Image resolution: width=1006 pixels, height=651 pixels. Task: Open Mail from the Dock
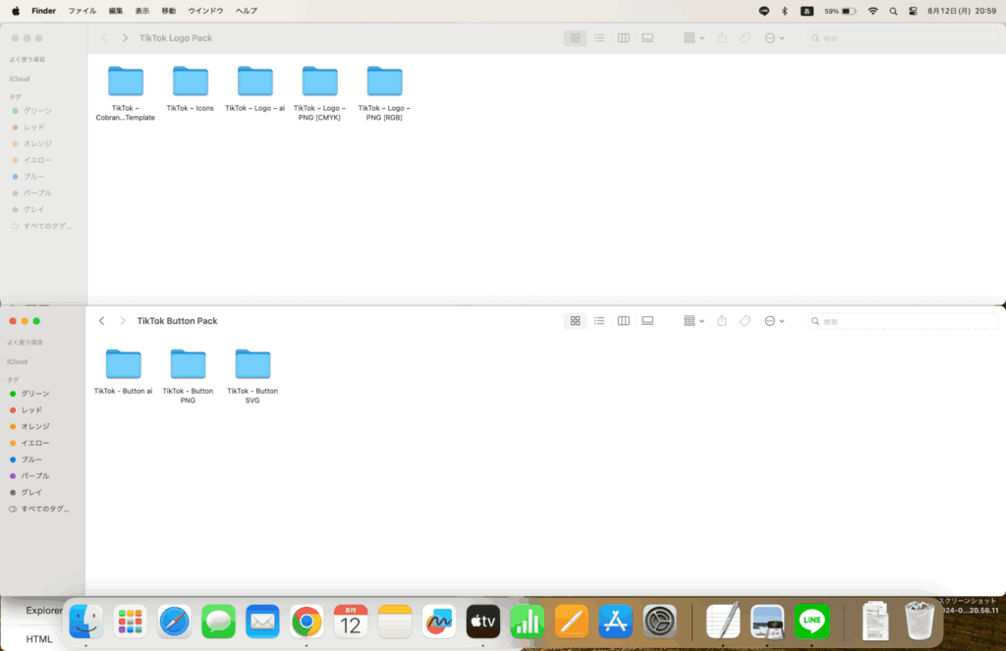pyautogui.click(x=262, y=622)
